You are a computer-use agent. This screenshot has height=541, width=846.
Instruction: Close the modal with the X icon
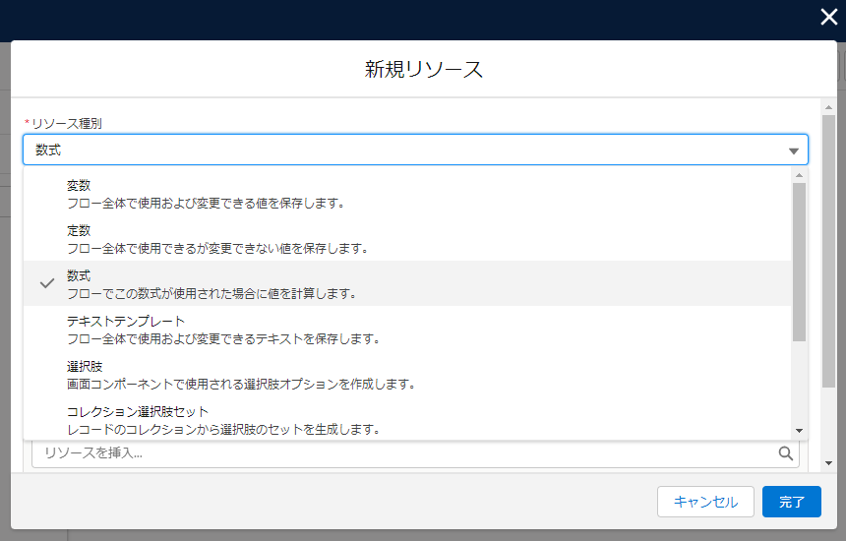point(828,17)
